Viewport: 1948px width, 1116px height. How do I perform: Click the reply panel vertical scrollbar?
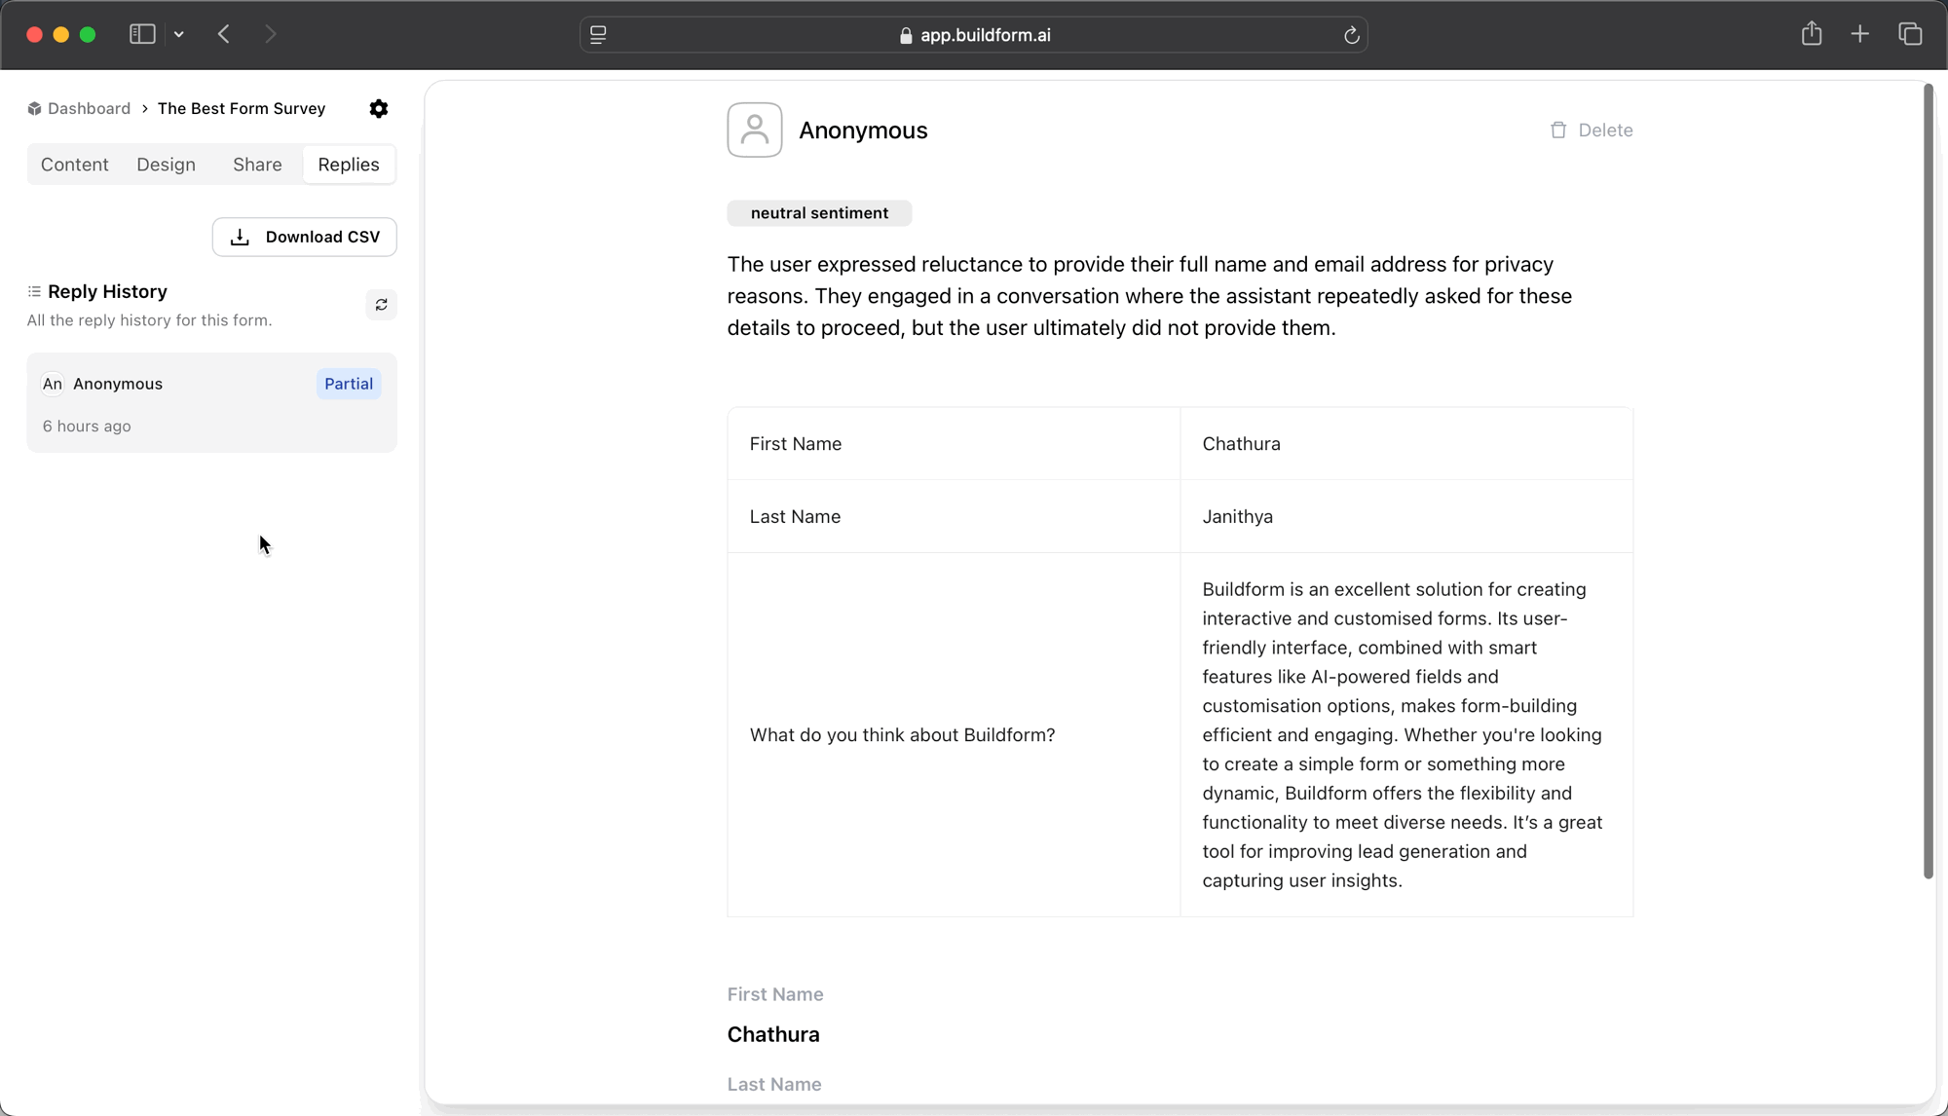pyautogui.click(x=1928, y=482)
